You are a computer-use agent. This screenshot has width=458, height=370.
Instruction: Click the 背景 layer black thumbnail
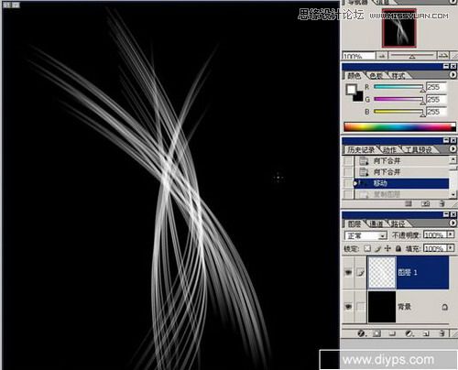pyautogui.click(x=382, y=307)
